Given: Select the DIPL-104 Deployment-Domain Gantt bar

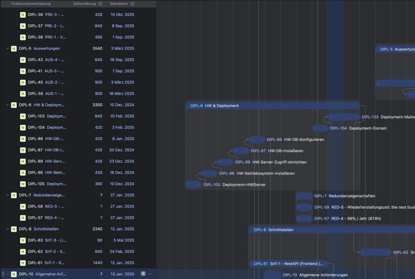Looking at the screenshot, I should (320, 128).
